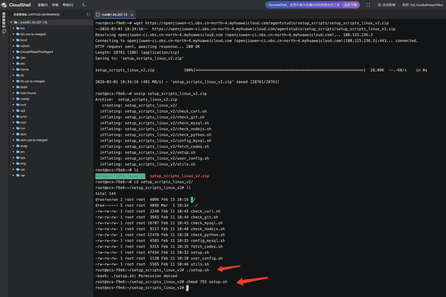The height and width of the screenshot is (297, 446).
Task: Click the folder icon of lib
Action: click(18, 75)
